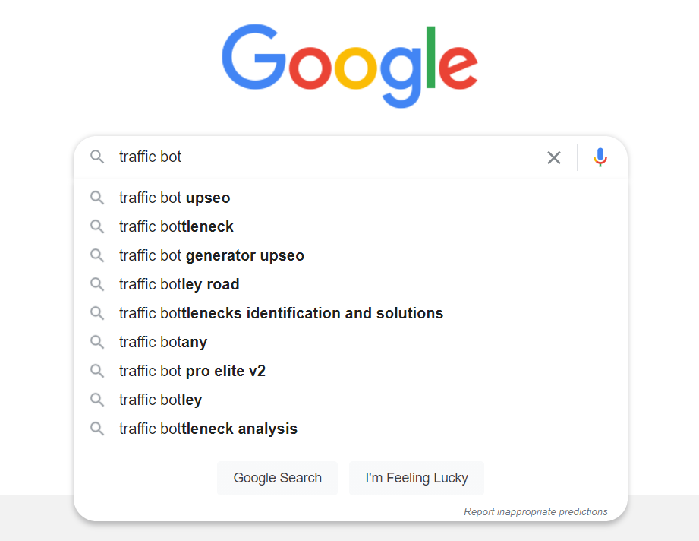The width and height of the screenshot is (699, 541).
Task: Open 'Report inappropriate predictions'
Action: pos(536,511)
